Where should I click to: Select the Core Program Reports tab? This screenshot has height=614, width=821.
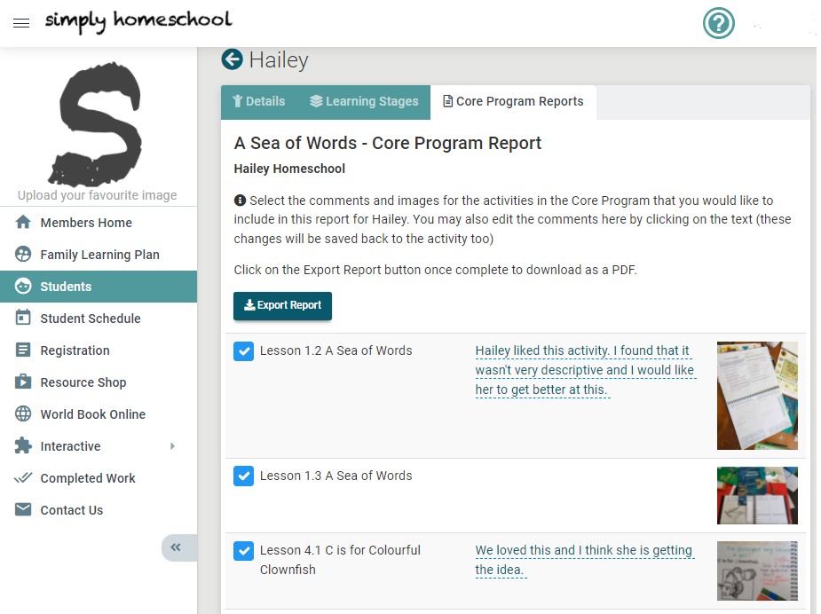click(513, 101)
